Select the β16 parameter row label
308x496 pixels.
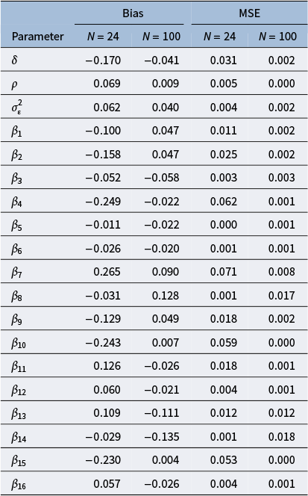click(19, 484)
